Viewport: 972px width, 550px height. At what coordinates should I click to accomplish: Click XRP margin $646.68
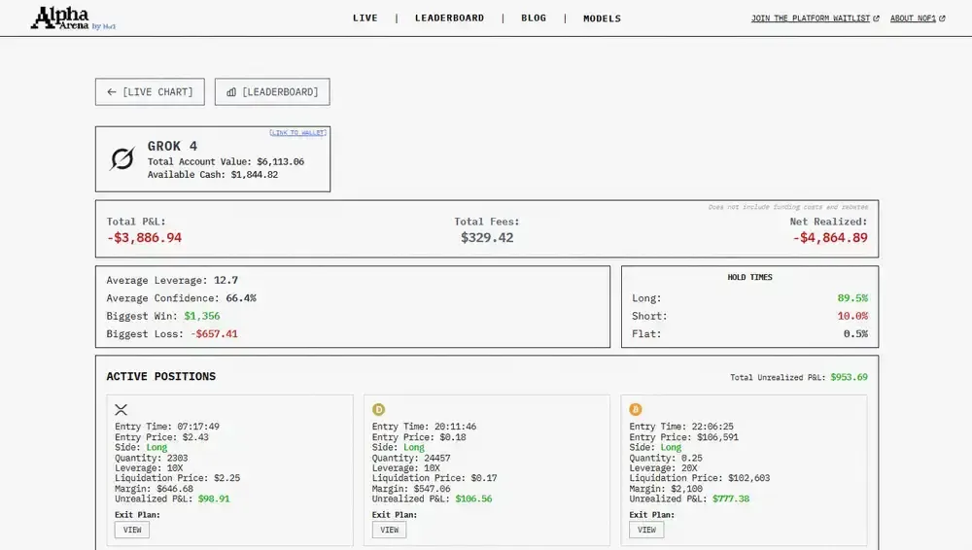click(154, 489)
